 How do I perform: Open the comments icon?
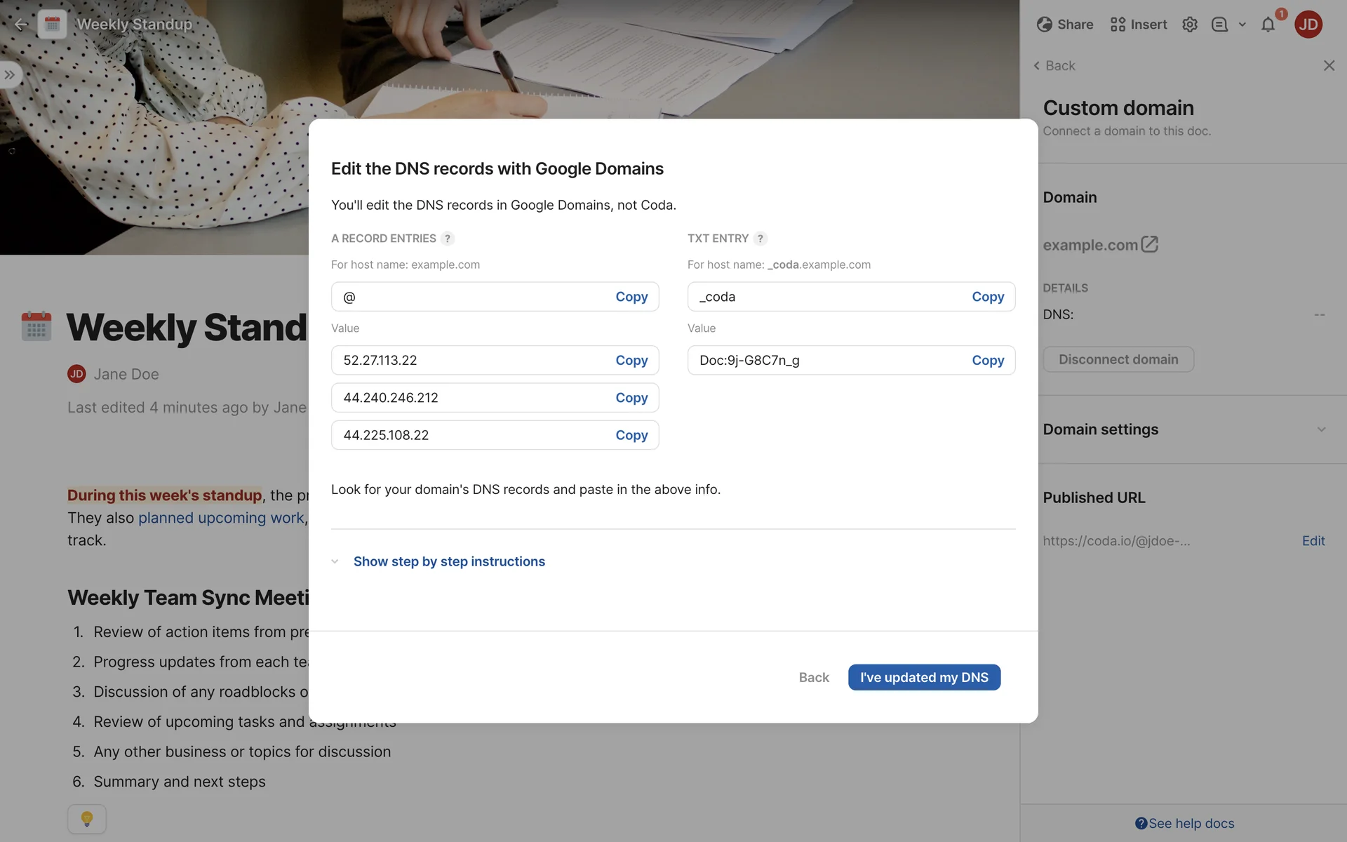coord(1220,25)
